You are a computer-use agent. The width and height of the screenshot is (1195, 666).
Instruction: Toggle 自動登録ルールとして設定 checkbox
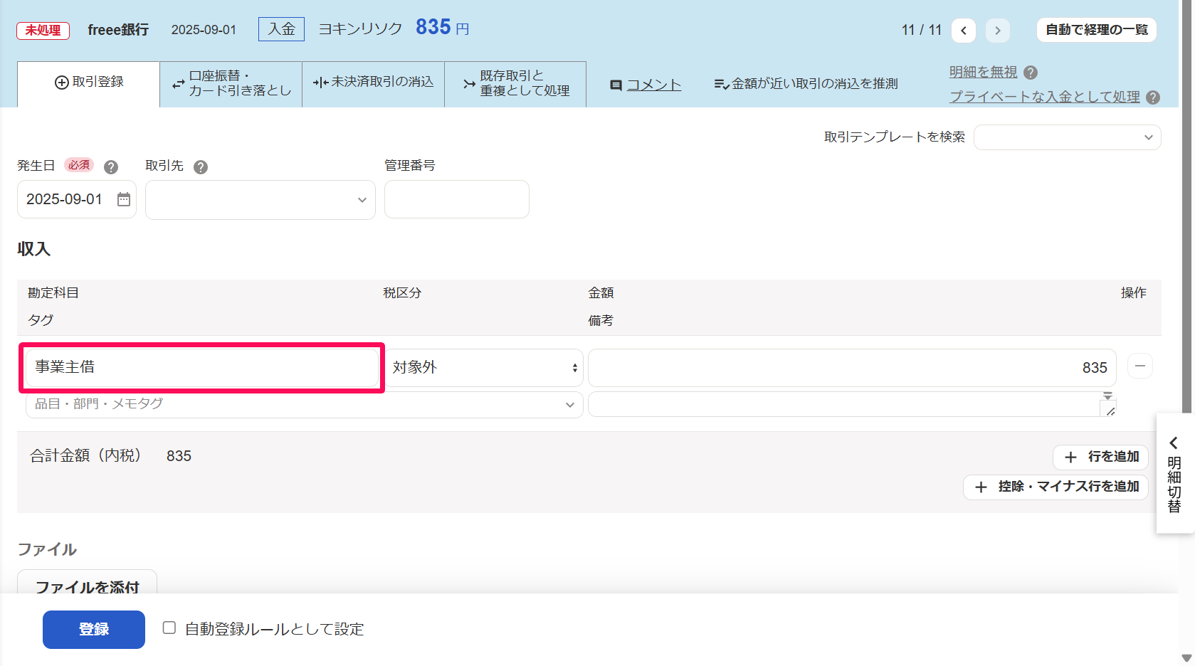169,628
